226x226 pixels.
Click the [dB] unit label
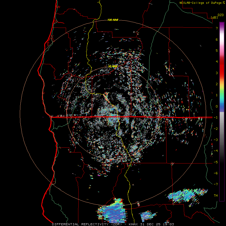pos(214,17)
